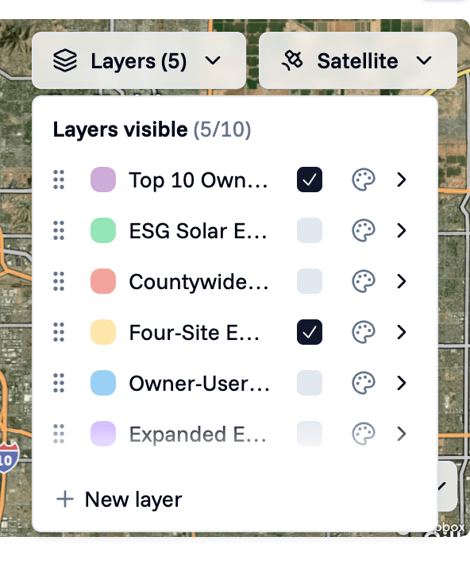Open style palette for Four-Site E… layer
The height and width of the screenshot is (564, 470).
[364, 332]
